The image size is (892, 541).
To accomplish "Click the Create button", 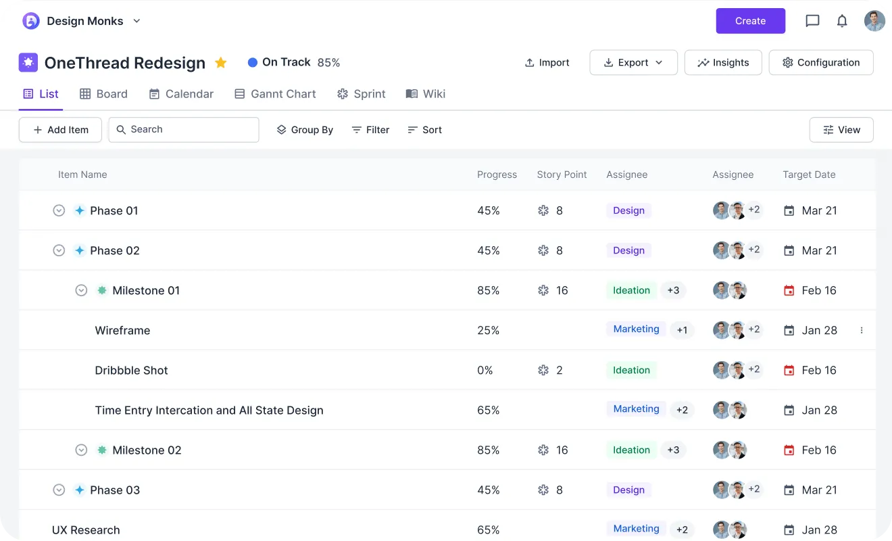I will [x=751, y=21].
